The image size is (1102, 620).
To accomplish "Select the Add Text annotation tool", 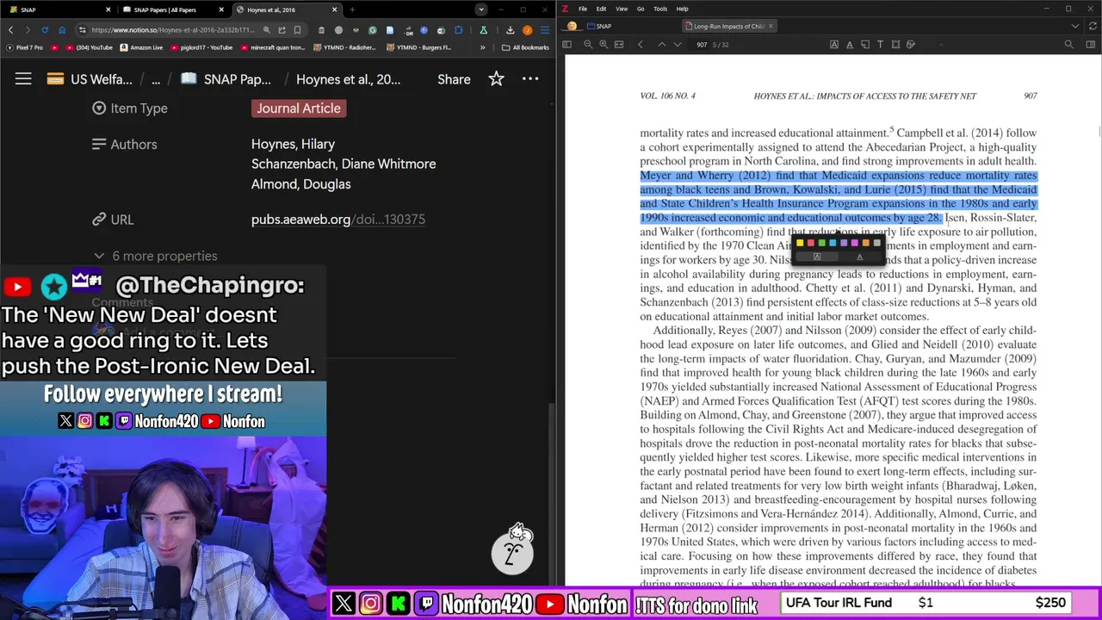I will (880, 44).
